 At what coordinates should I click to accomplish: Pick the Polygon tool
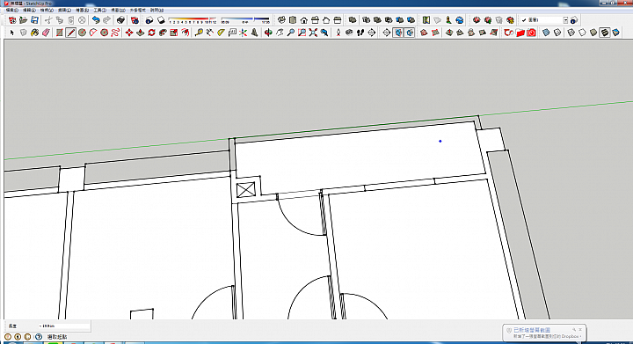pos(104,33)
